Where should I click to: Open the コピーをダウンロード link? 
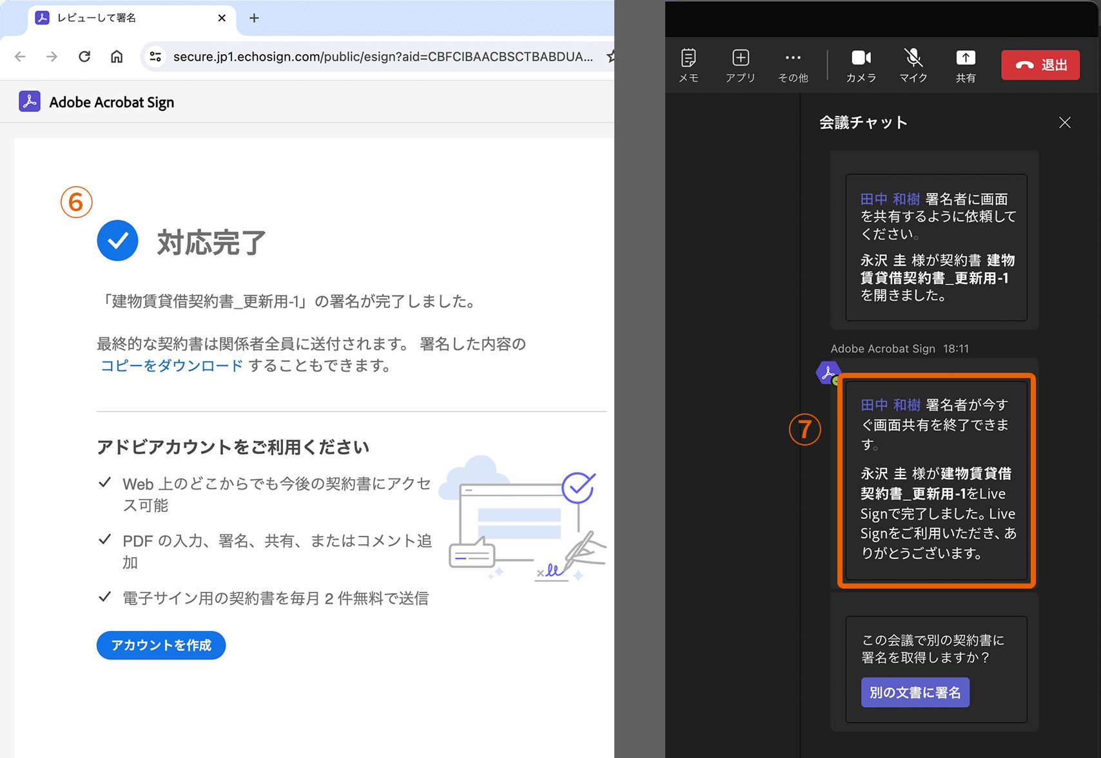[172, 366]
